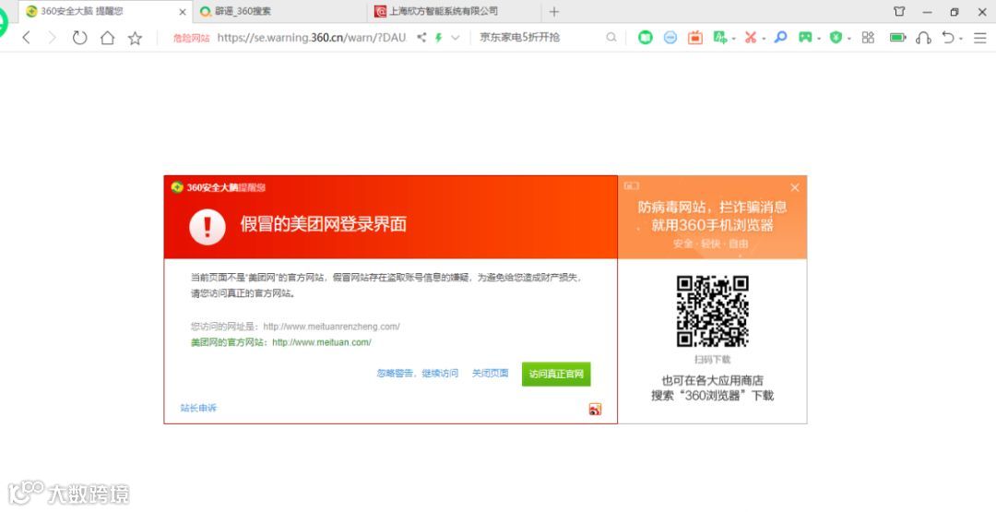996x512 pixels.
Task: Switch to the 360搜索 tab
Action: click(279, 11)
